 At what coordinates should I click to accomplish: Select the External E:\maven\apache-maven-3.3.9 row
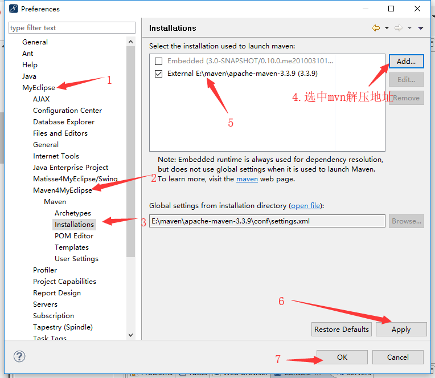click(243, 74)
